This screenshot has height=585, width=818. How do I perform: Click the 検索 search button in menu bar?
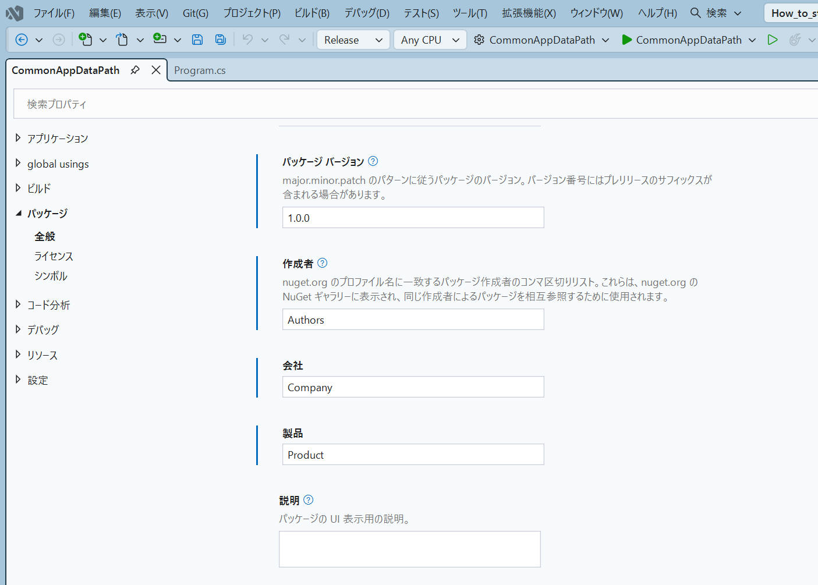pyautogui.click(x=716, y=13)
